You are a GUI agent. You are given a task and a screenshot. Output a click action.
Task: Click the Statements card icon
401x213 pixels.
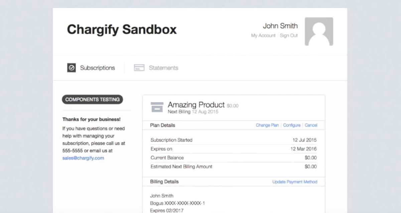point(139,68)
